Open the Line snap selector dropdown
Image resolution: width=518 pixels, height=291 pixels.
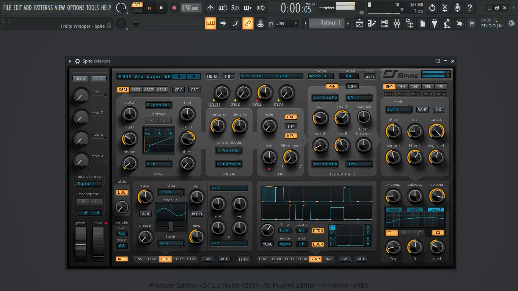click(x=287, y=23)
